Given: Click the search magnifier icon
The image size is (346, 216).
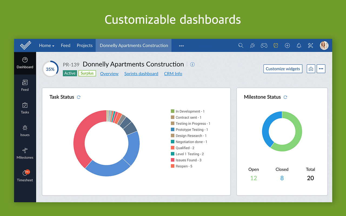Looking at the screenshot, I should coord(241,46).
